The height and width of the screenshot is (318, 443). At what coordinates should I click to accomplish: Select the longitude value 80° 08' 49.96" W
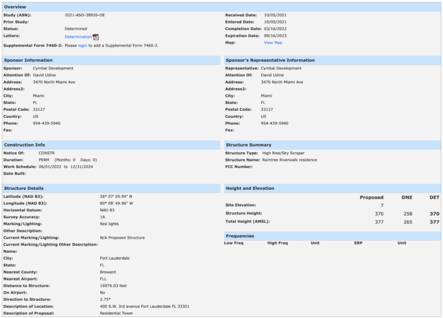[117, 203]
